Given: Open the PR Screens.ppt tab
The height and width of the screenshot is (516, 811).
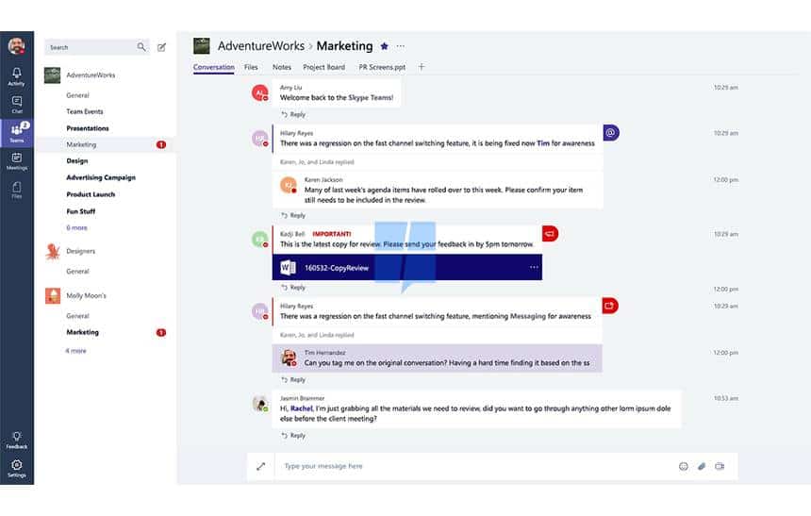Looking at the screenshot, I should pyautogui.click(x=382, y=67).
